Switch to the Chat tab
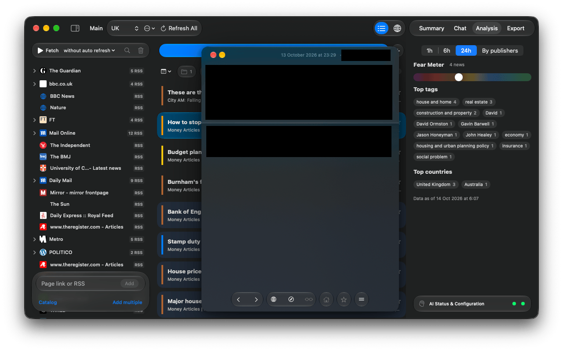This screenshot has width=563, height=351. (x=460, y=28)
